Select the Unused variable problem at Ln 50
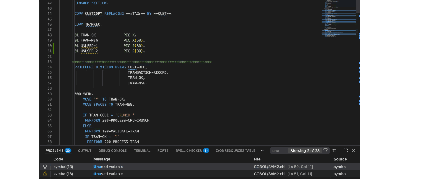Image resolution: width=435 pixels, height=179 pixels. pos(200,167)
